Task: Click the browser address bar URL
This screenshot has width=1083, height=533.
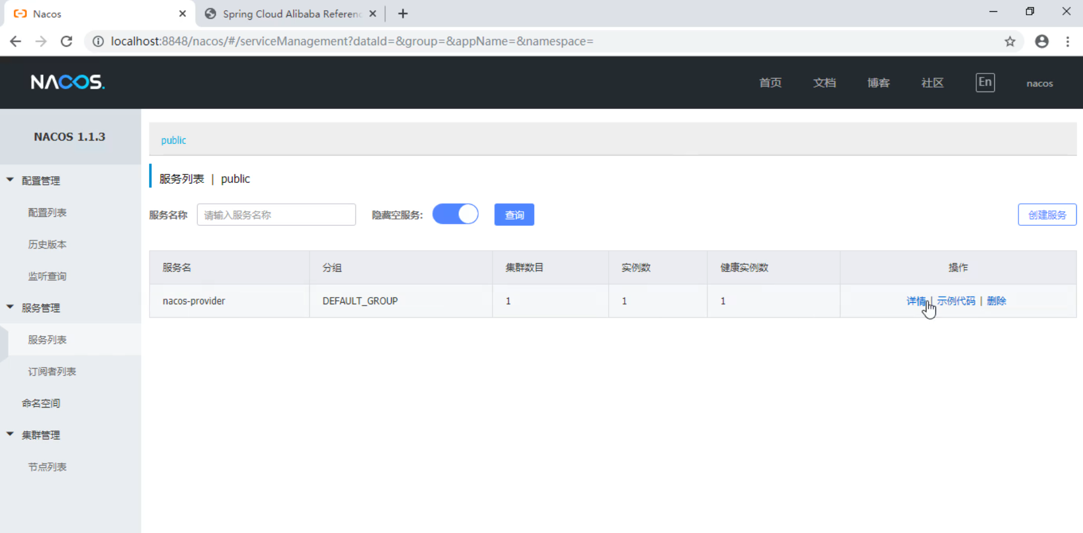Action: point(352,41)
